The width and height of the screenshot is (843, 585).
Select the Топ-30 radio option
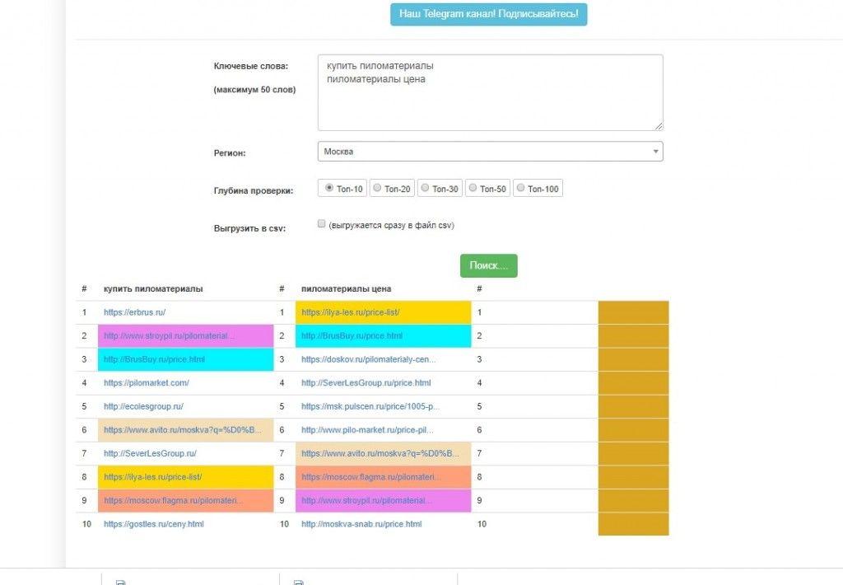click(x=425, y=188)
